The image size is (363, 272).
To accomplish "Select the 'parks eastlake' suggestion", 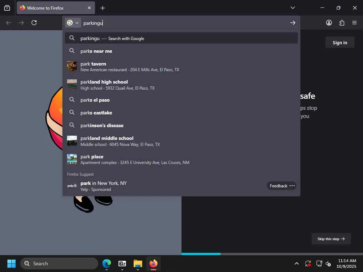I will 181,113.
